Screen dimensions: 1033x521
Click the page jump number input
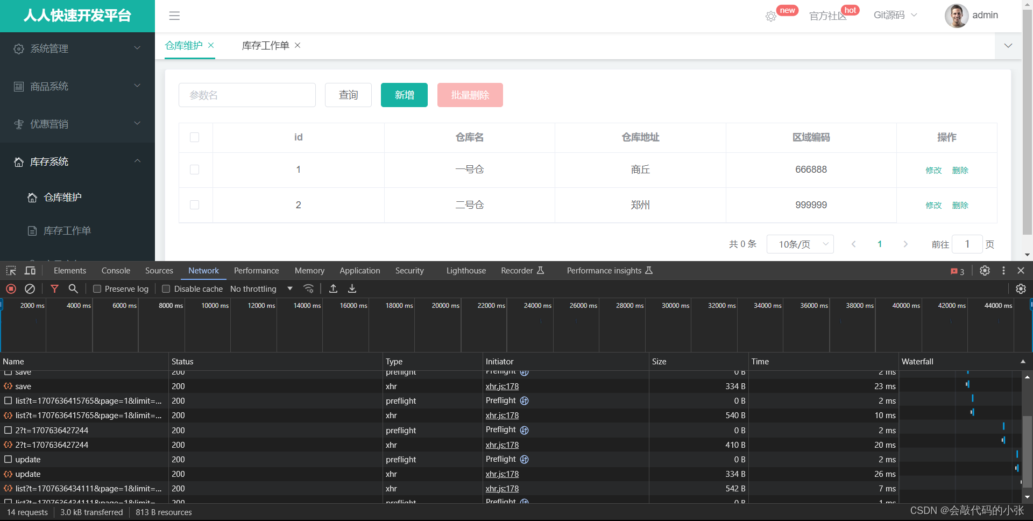coord(967,244)
